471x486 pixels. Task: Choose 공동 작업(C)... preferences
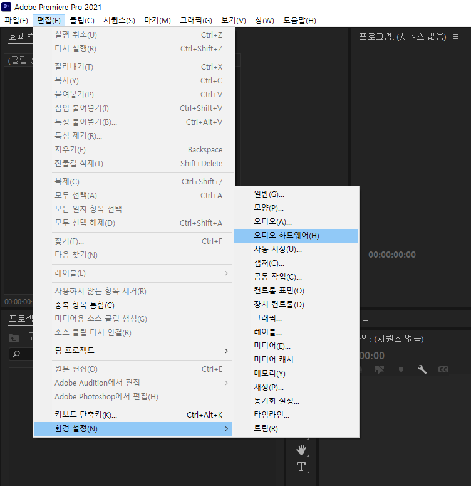(296, 277)
